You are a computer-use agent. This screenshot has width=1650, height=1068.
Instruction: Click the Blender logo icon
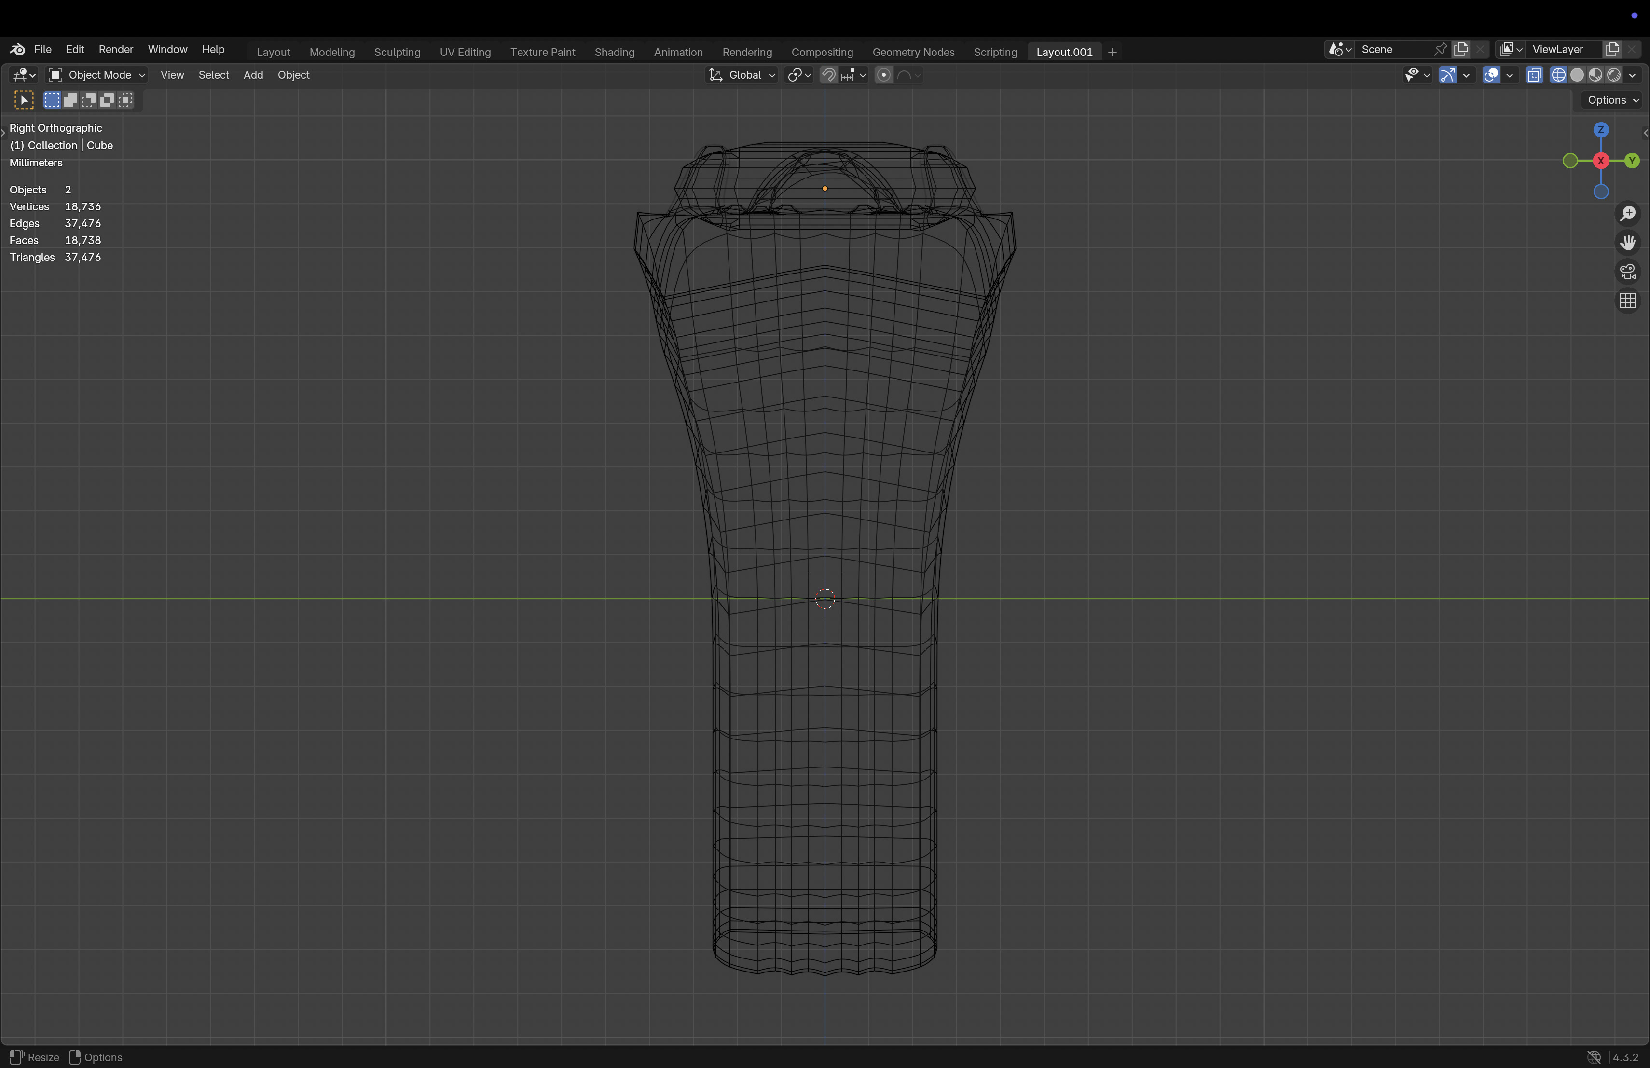tap(17, 49)
